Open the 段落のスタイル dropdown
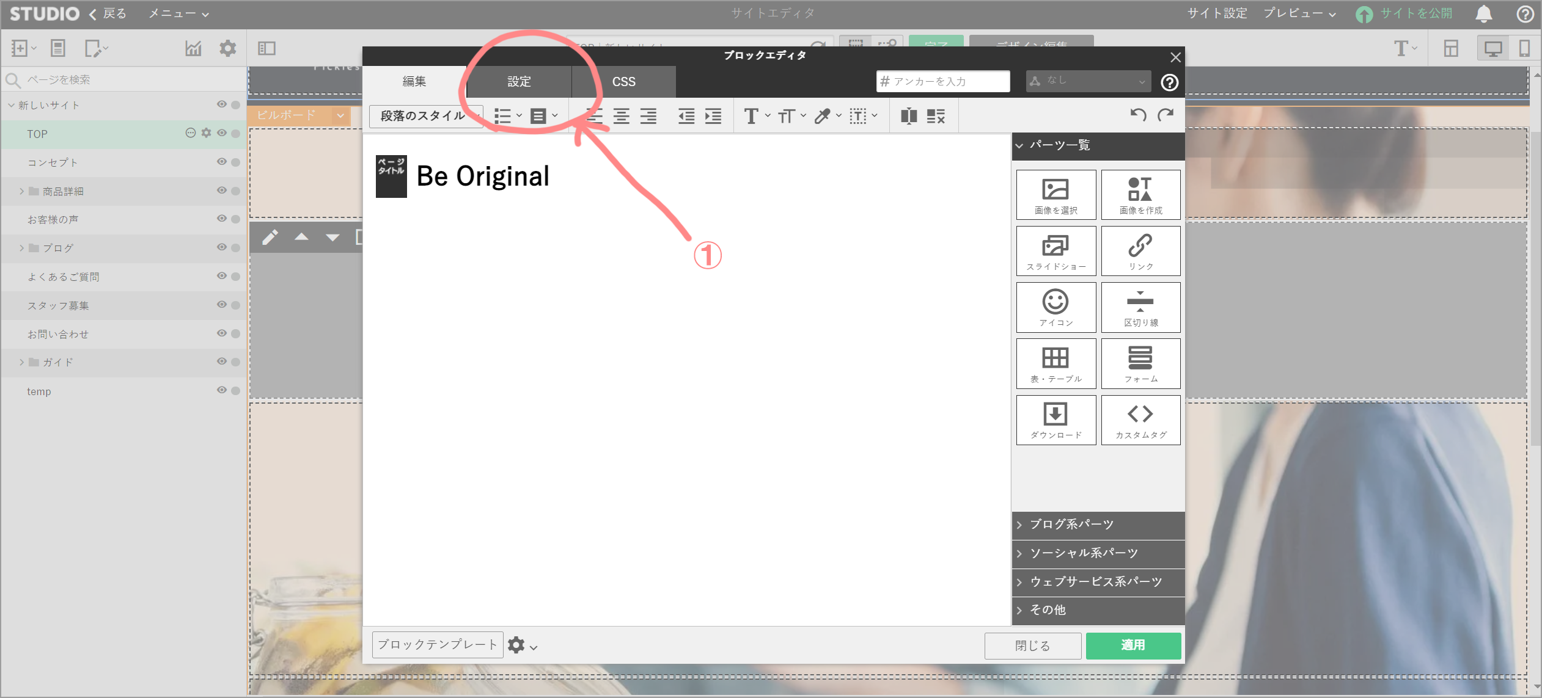The height and width of the screenshot is (698, 1542). (x=425, y=116)
